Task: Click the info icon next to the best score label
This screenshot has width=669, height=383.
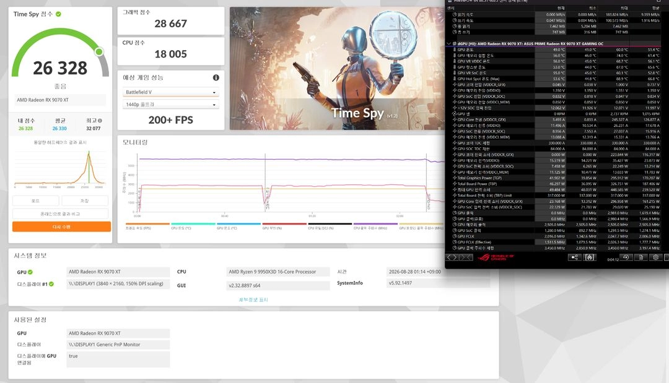Action: [x=100, y=121]
